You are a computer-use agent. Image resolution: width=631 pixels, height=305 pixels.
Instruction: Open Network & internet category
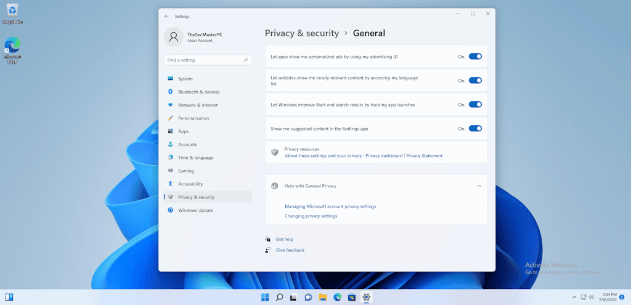(208, 105)
